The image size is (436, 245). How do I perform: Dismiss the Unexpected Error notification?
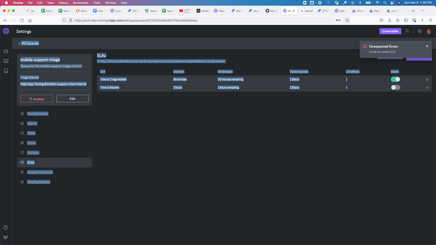(x=427, y=46)
